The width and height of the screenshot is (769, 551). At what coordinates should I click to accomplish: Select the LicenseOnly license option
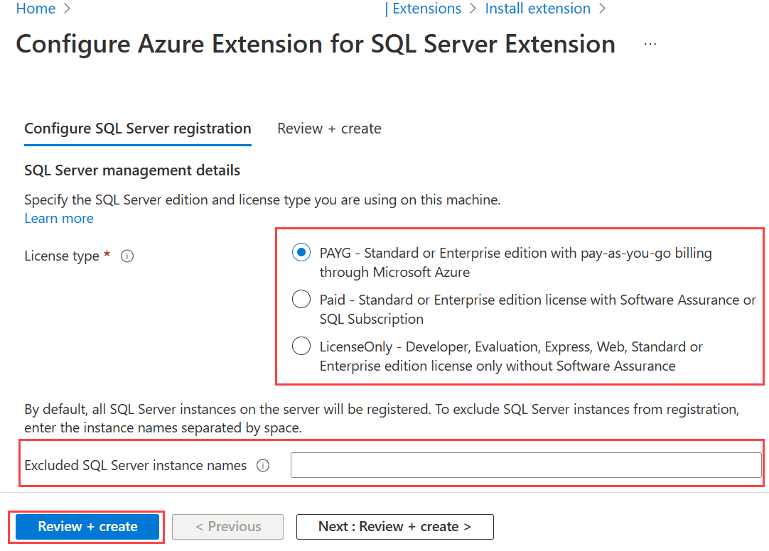click(x=301, y=346)
